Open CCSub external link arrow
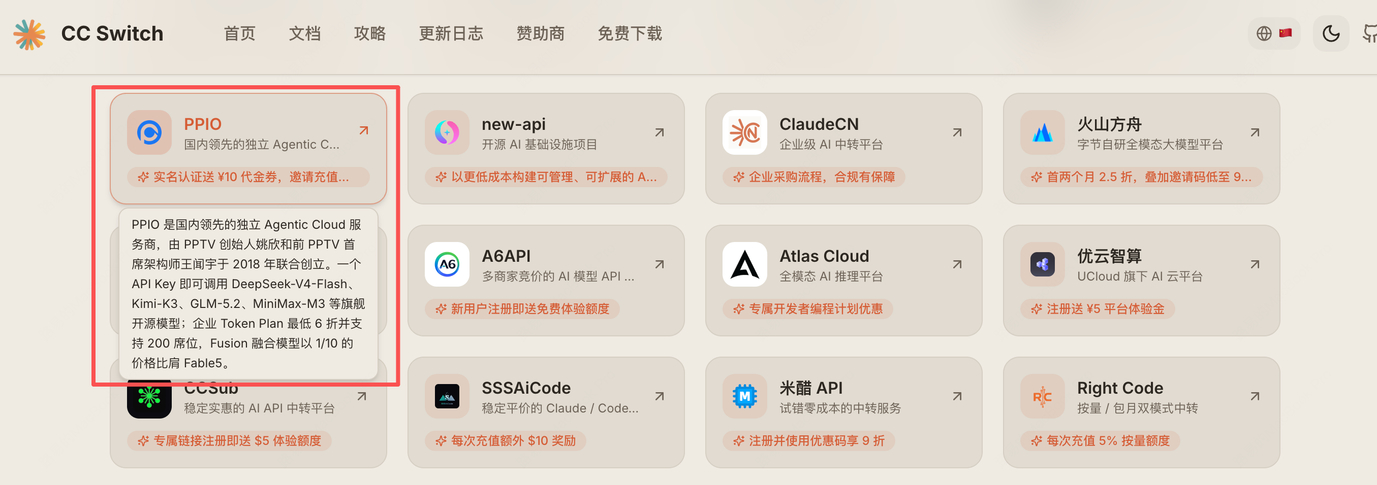Viewport: 1377px width, 485px height. click(362, 396)
